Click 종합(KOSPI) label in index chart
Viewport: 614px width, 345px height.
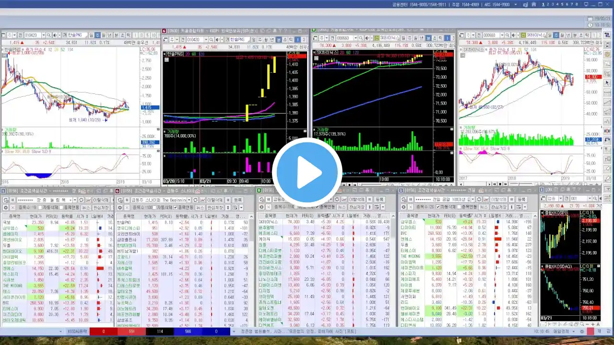pos(555,213)
